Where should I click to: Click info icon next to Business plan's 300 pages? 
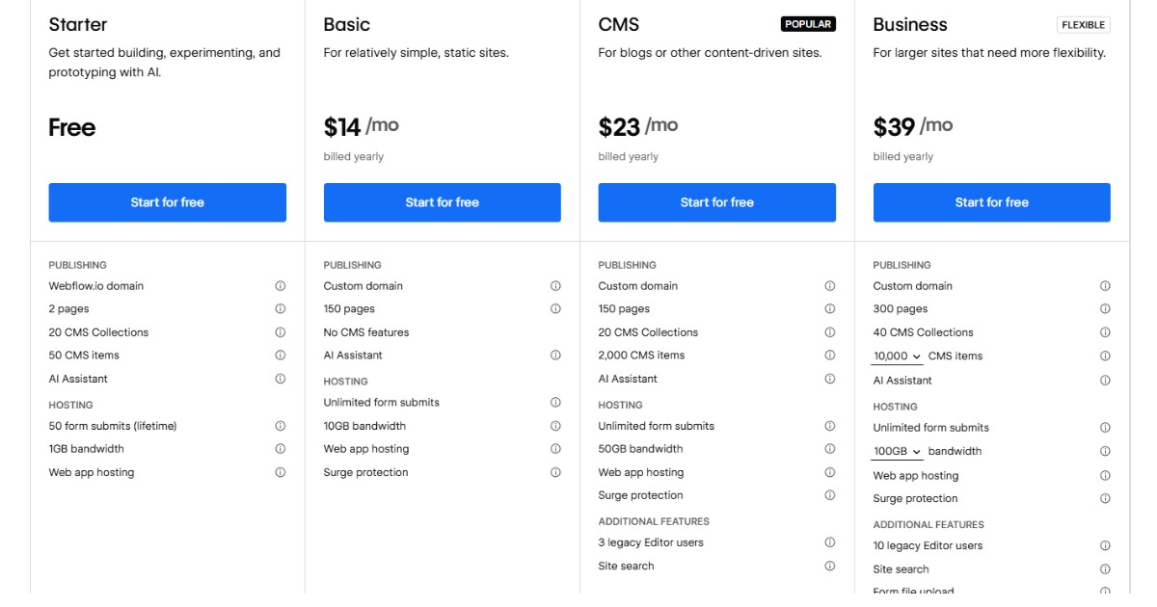(x=1105, y=309)
